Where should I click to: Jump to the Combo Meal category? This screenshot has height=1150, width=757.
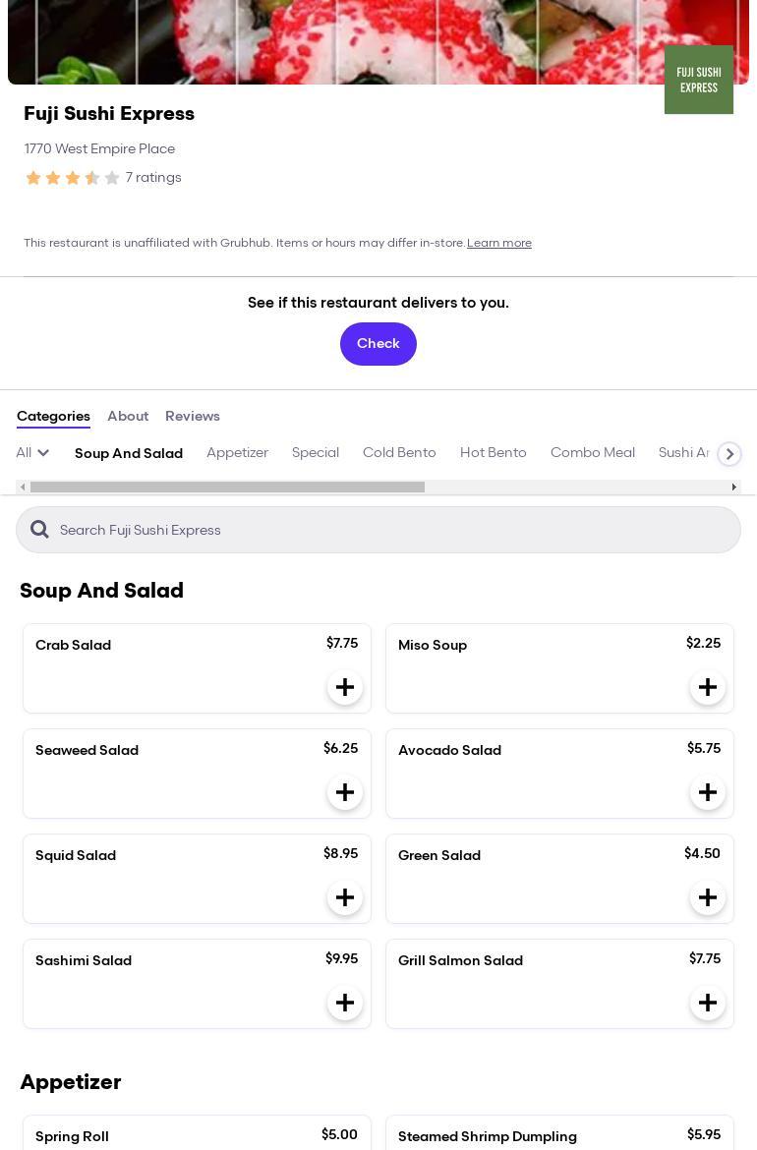(x=593, y=453)
